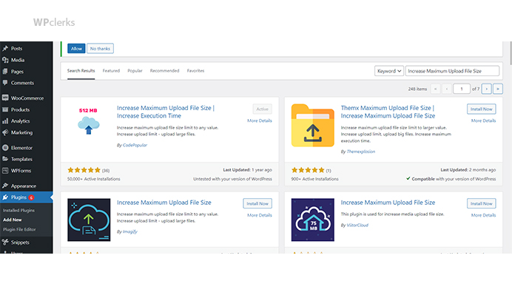The height and width of the screenshot is (295, 512).
Task: Click the '248 items' count text
Action: click(x=417, y=89)
